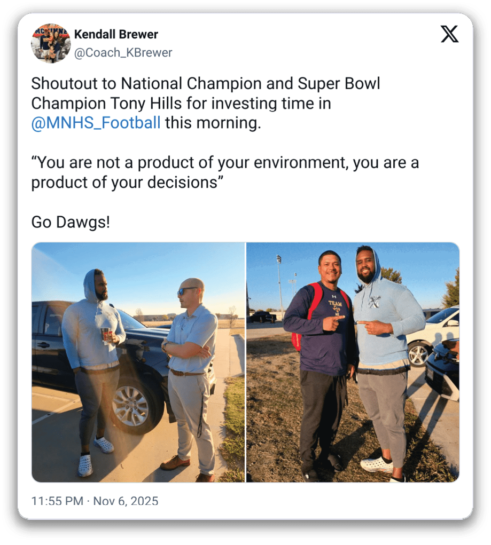Screen dimensions: 491x545
Task: Open the right photo of men pointing
Action: click(353, 362)
